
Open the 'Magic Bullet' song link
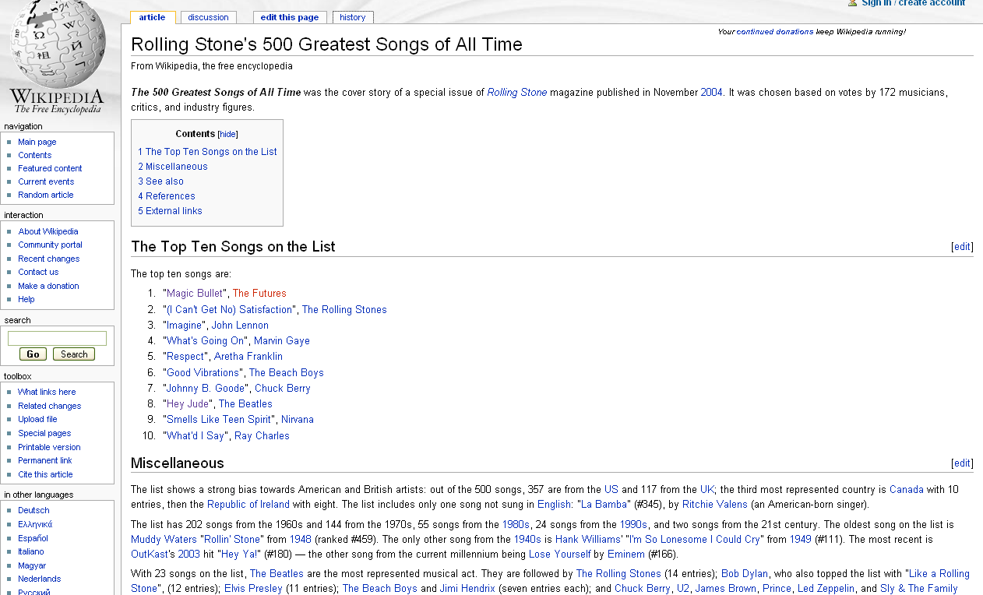click(x=196, y=294)
